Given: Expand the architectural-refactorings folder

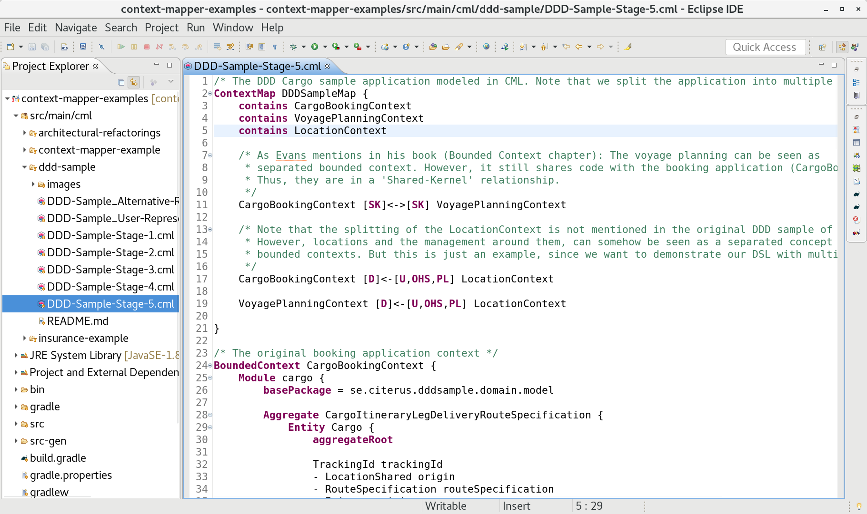Looking at the screenshot, I should click(x=24, y=133).
